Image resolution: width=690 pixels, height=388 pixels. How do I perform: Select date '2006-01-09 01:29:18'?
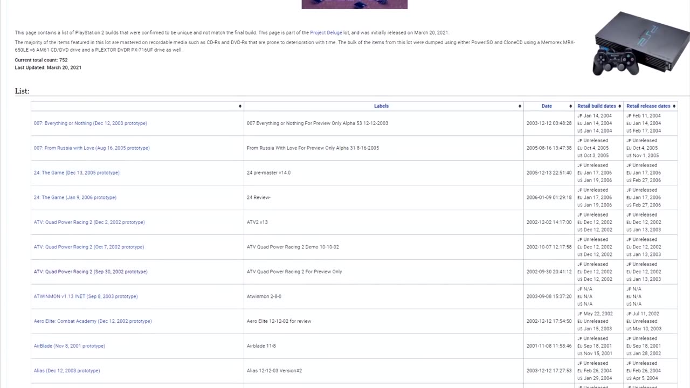click(549, 198)
